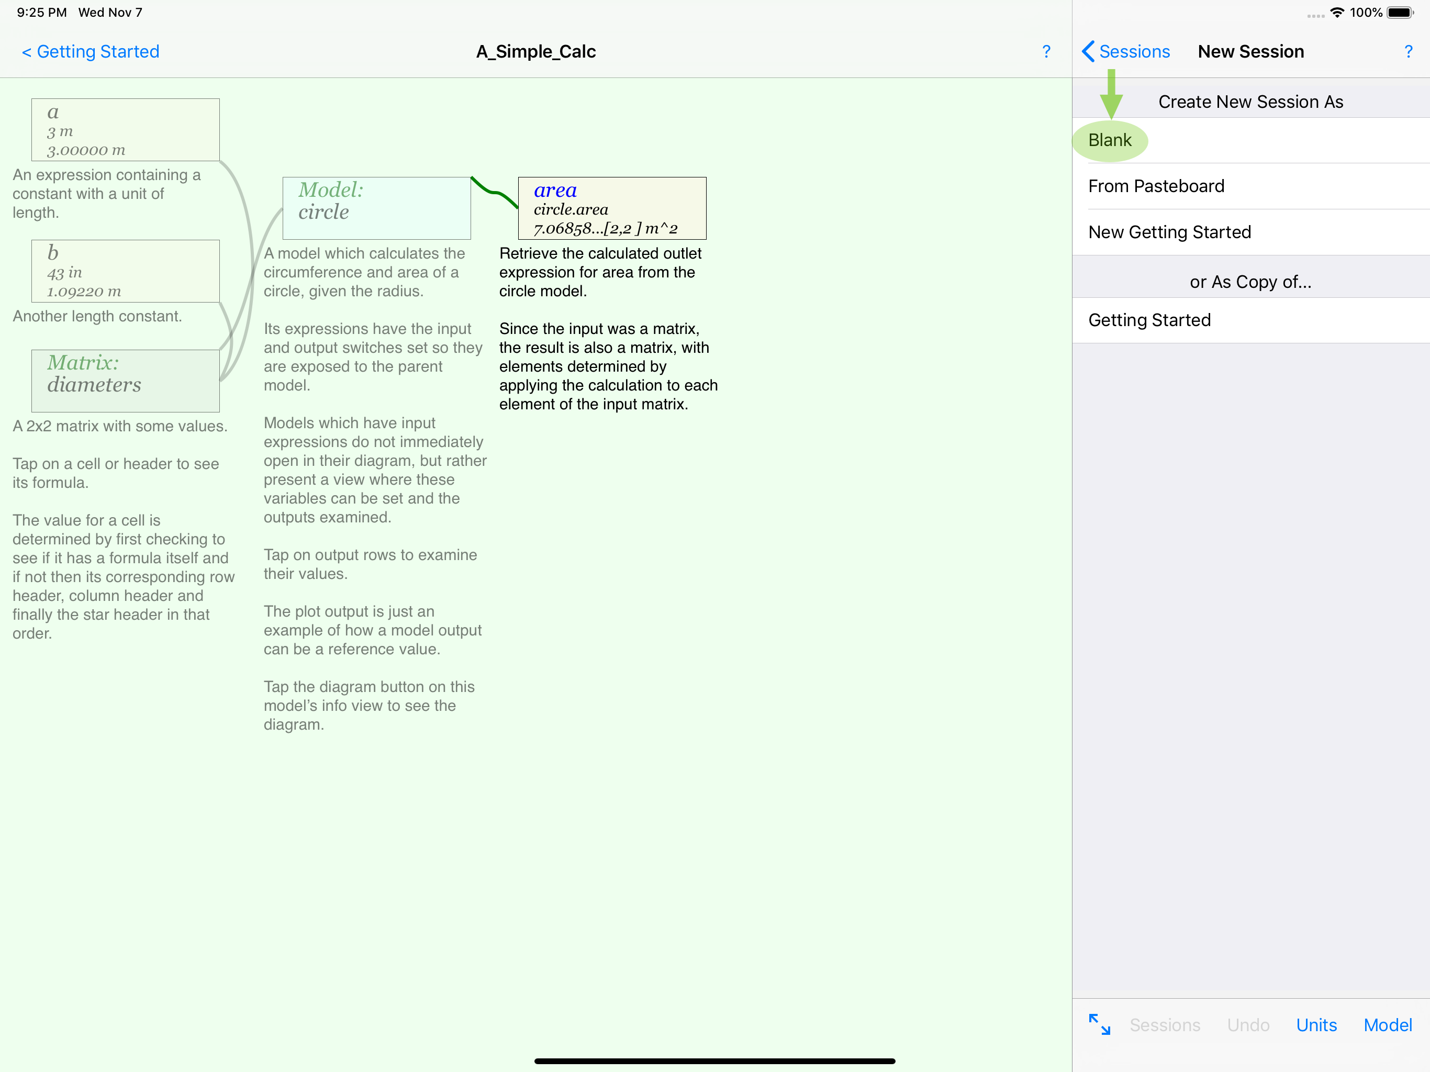This screenshot has height=1072, width=1430.
Task: Tap note 'Tap on a cell or header'
Action: point(116,473)
